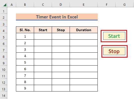
Task: Select column C header
Action: point(43,5)
